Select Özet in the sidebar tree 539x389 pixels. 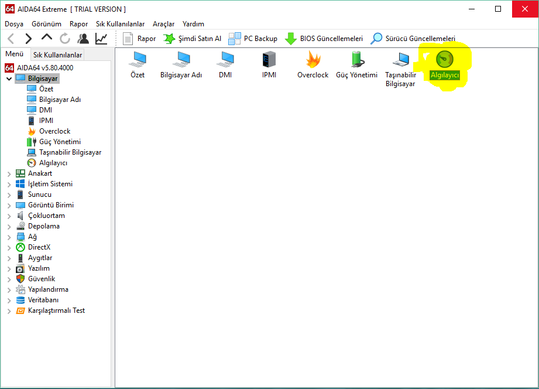(x=40, y=89)
